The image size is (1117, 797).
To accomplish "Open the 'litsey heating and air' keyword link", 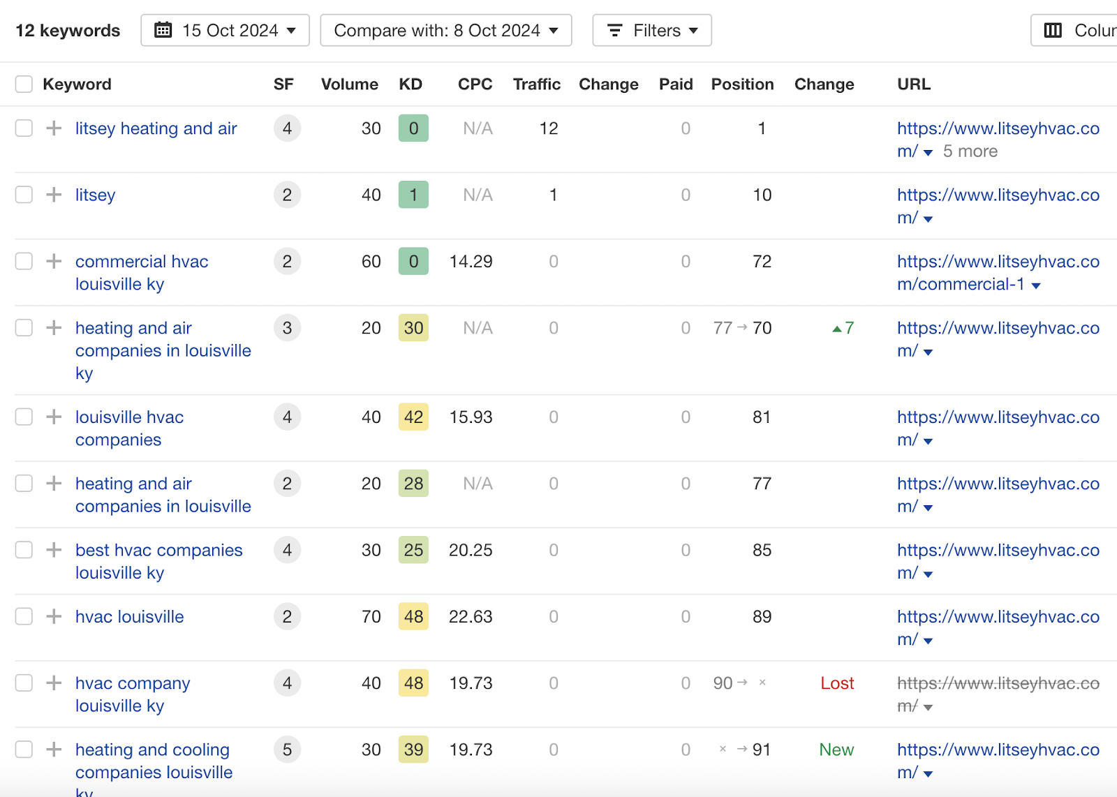I will point(156,128).
